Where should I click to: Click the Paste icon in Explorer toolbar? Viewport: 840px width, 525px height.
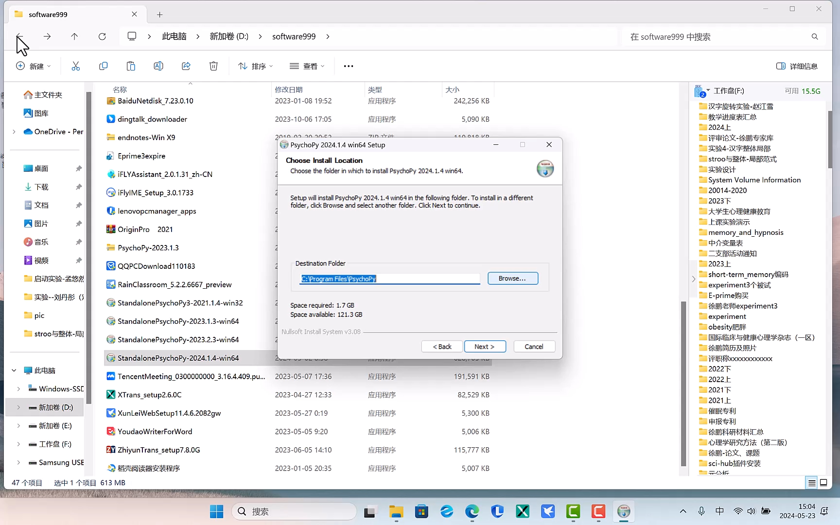point(131,66)
